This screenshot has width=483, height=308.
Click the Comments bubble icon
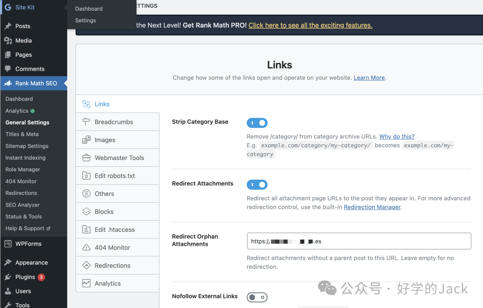point(8,69)
